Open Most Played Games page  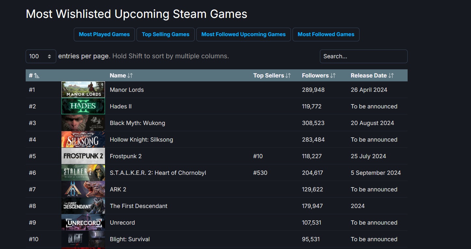coord(104,35)
